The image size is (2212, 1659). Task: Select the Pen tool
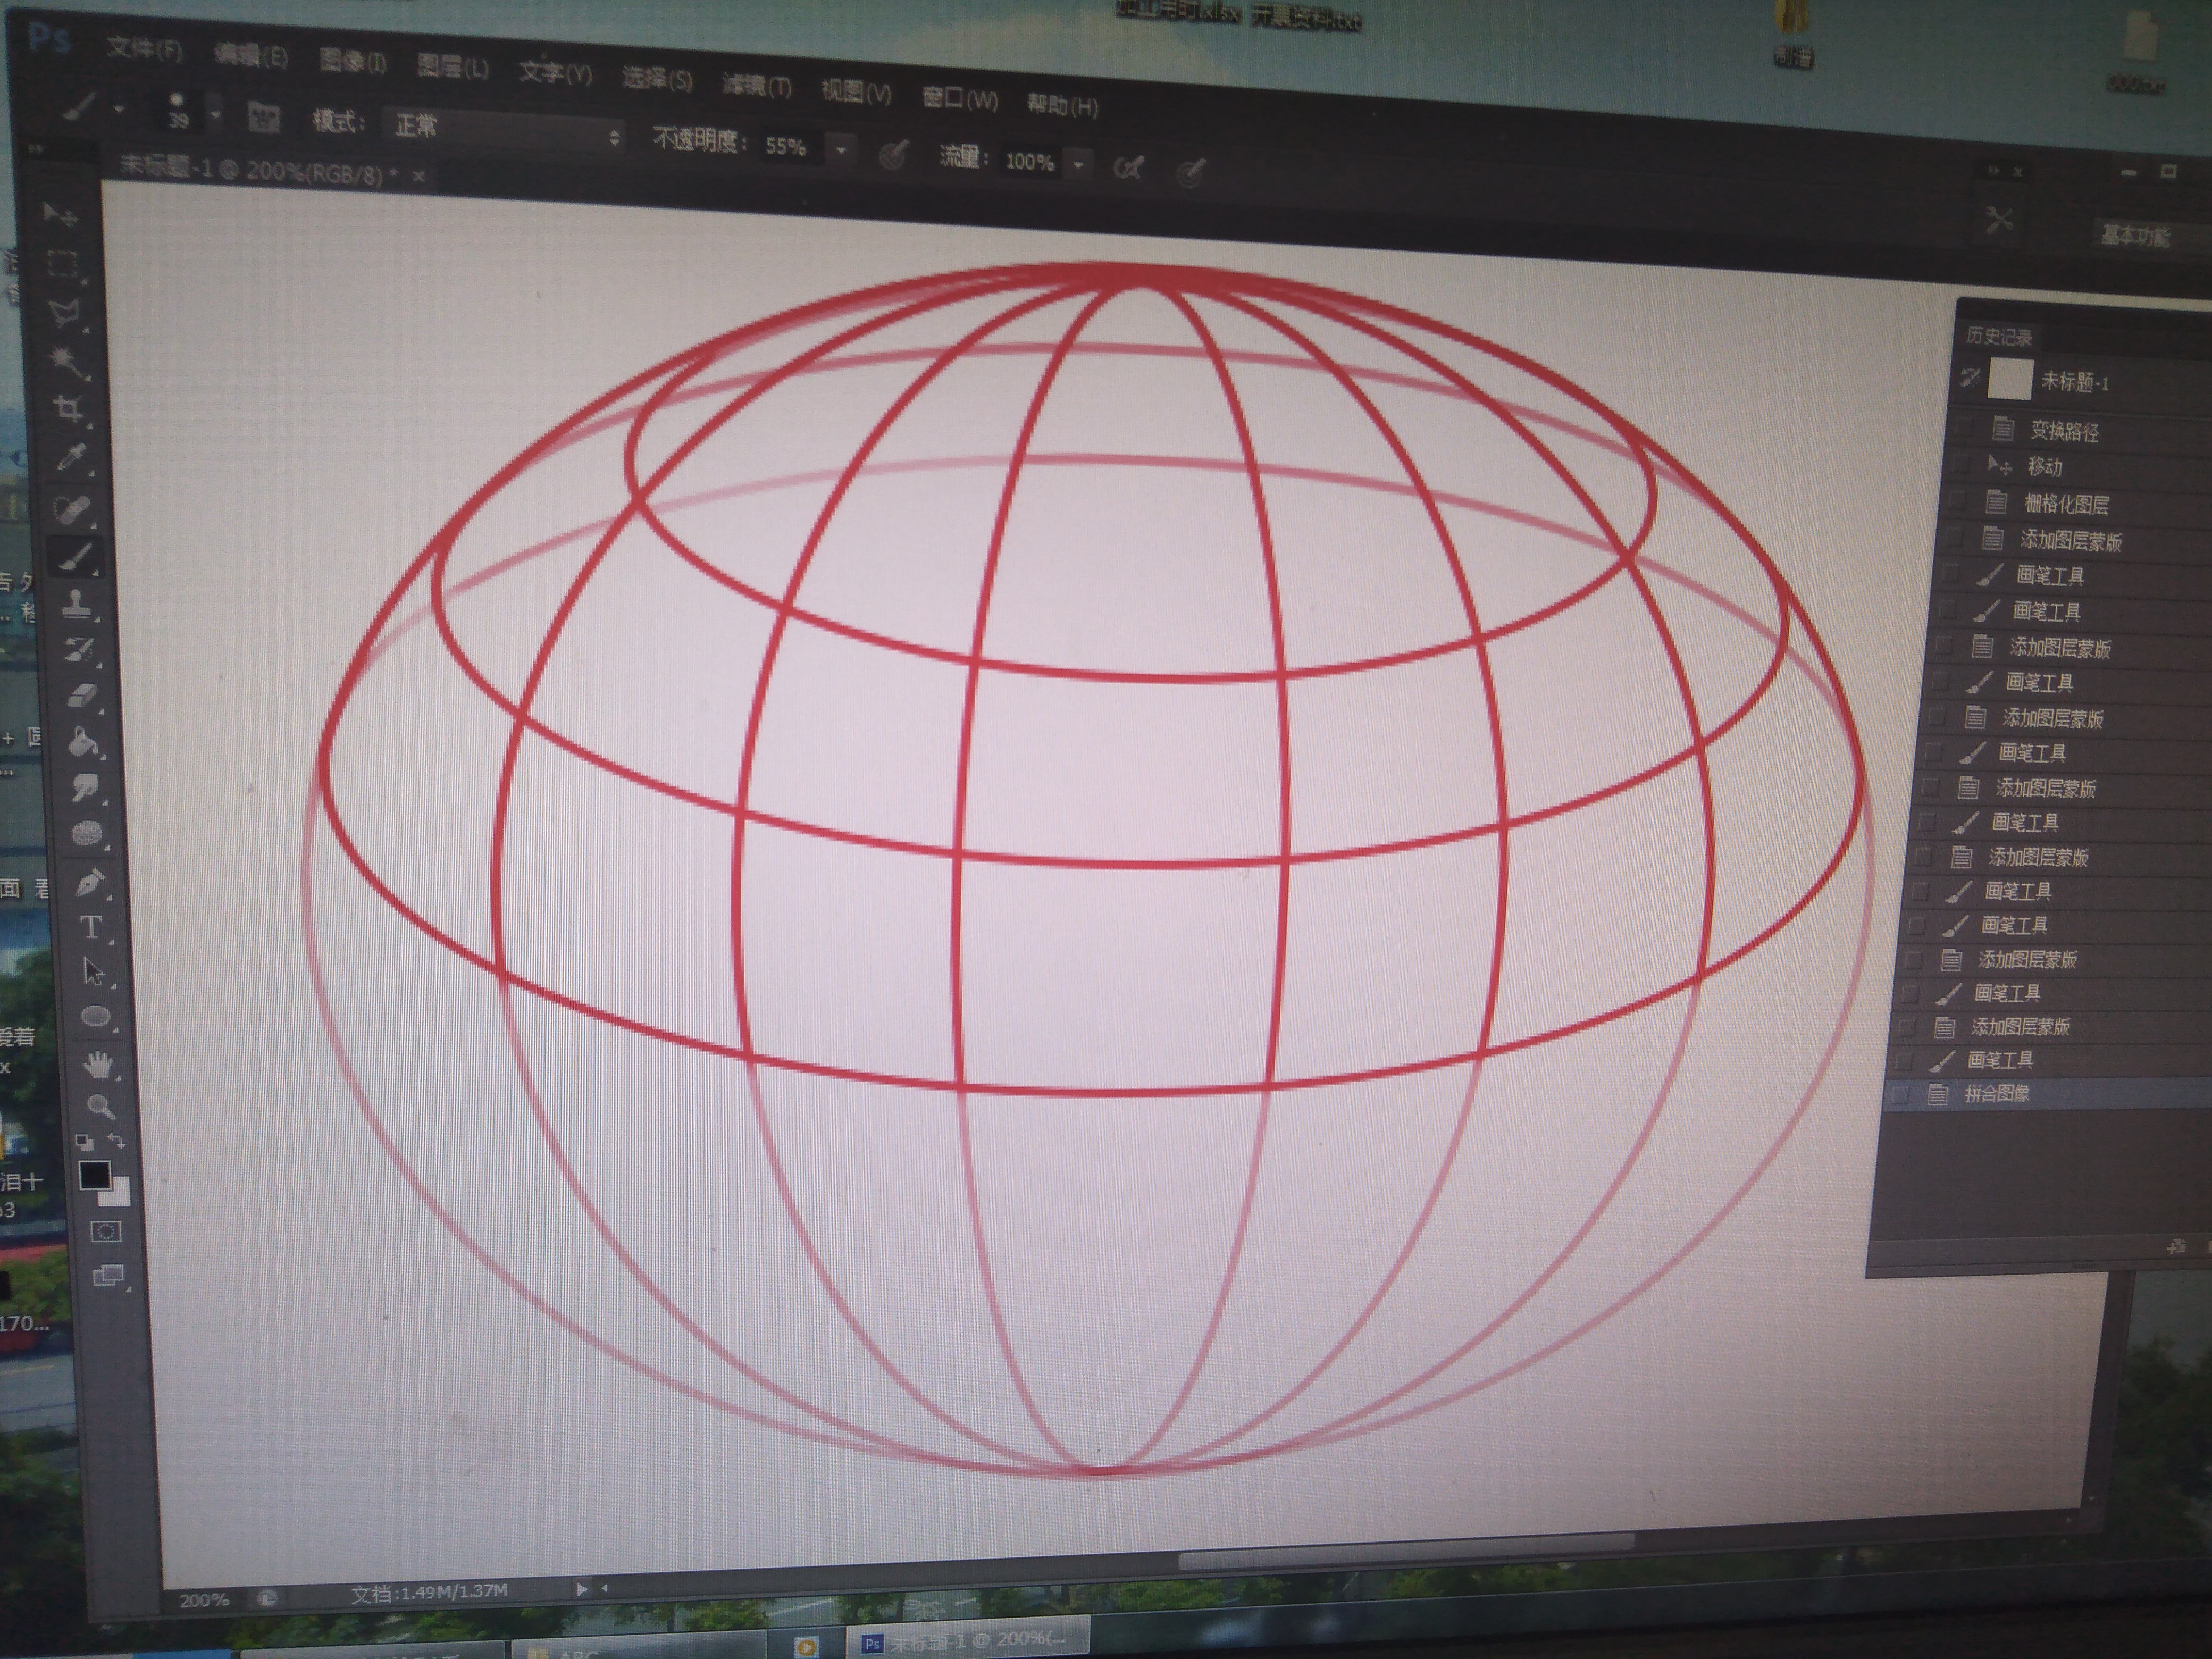click(90, 882)
